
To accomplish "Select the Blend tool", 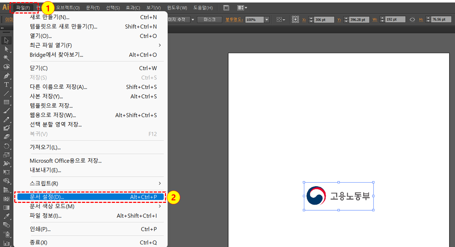I will click(6, 225).
